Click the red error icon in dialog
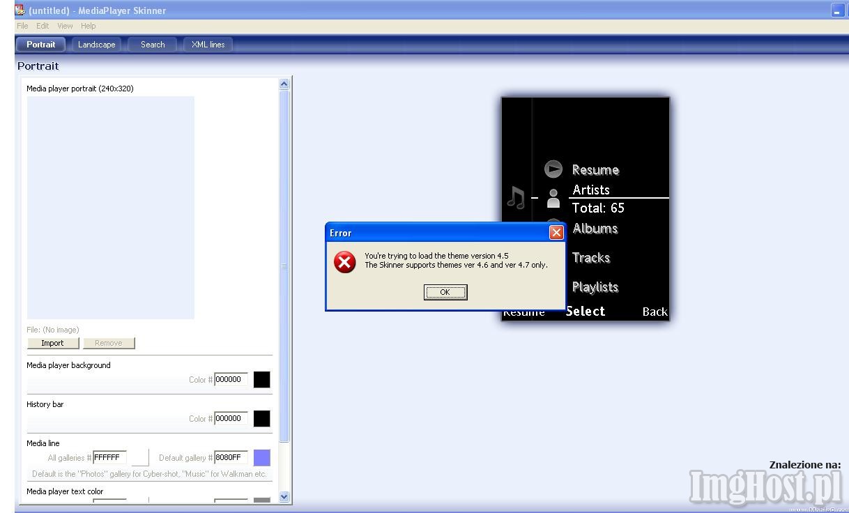This screenshot has height=513, width=849. click(x=344, y=261)
